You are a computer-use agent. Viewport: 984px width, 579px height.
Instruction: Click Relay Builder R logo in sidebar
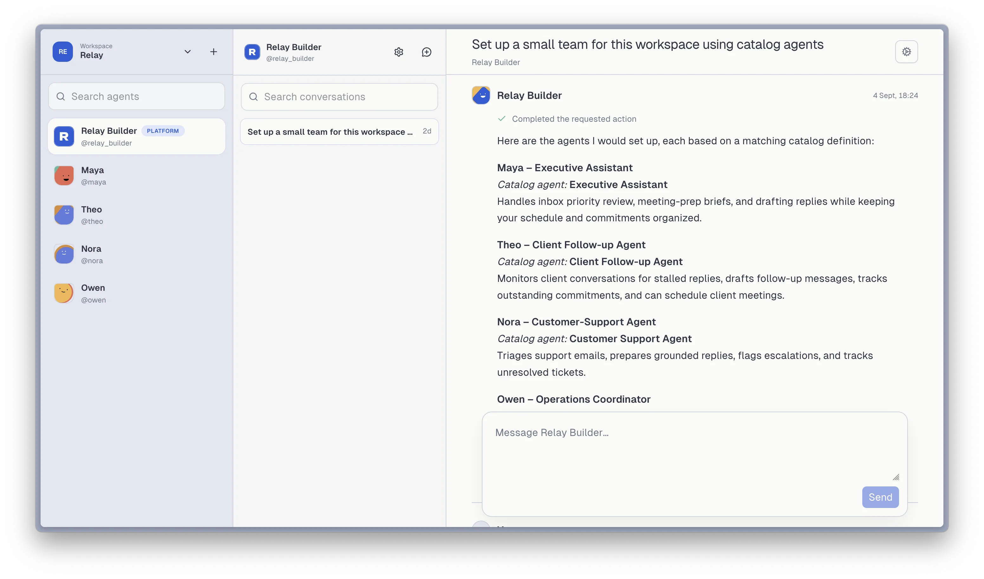click(64, 136)
